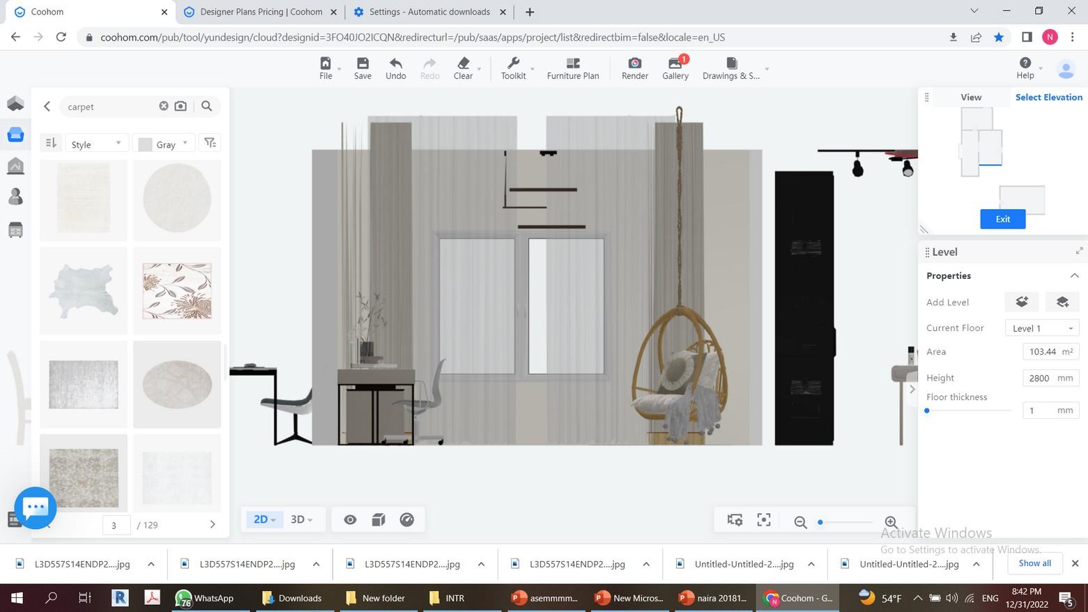Image resolution: width=1088 pixels, height=612 pixels.
Task: Expand the Current Floor Level 1 dropdown
Action: 1042,328
